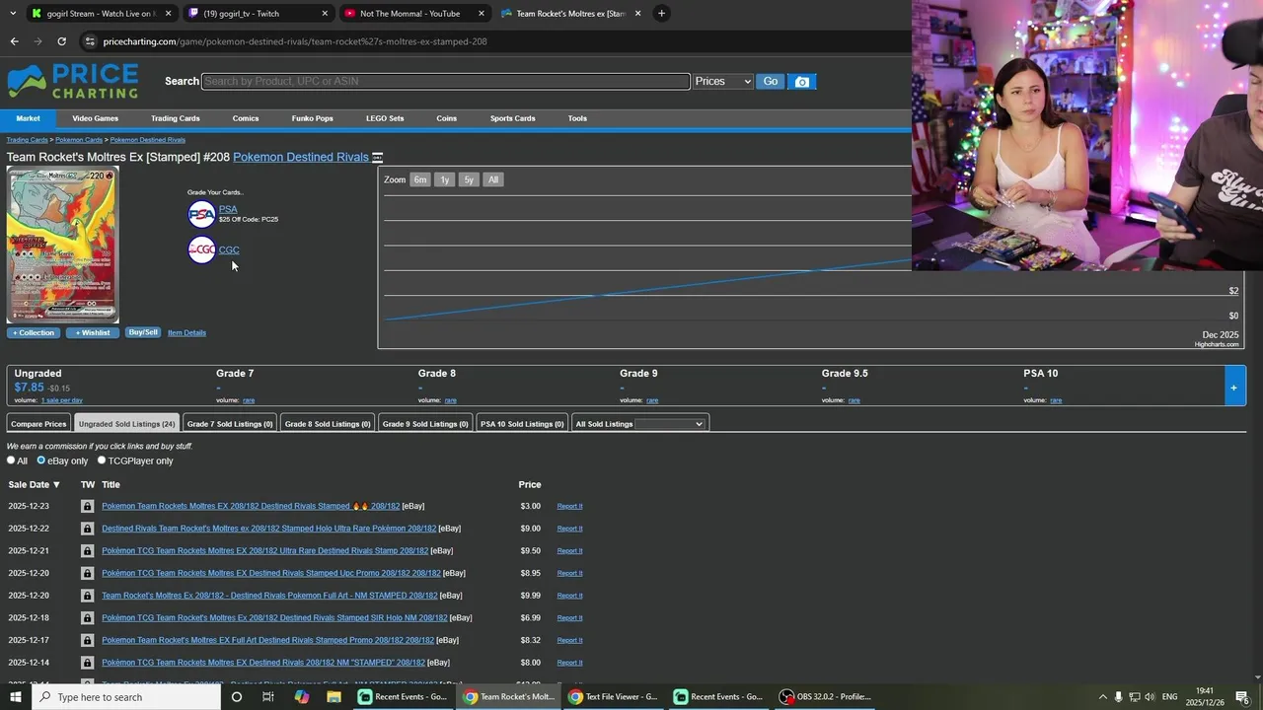
Task: Launch Copilot from the taskbar
Action: [x=301, y=697]
